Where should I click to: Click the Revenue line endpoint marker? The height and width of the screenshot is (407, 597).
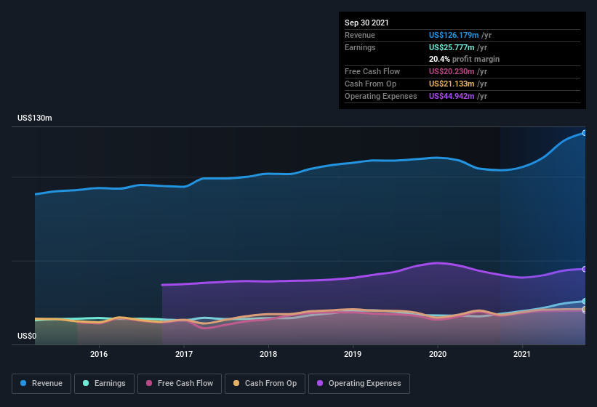point(585,133)
